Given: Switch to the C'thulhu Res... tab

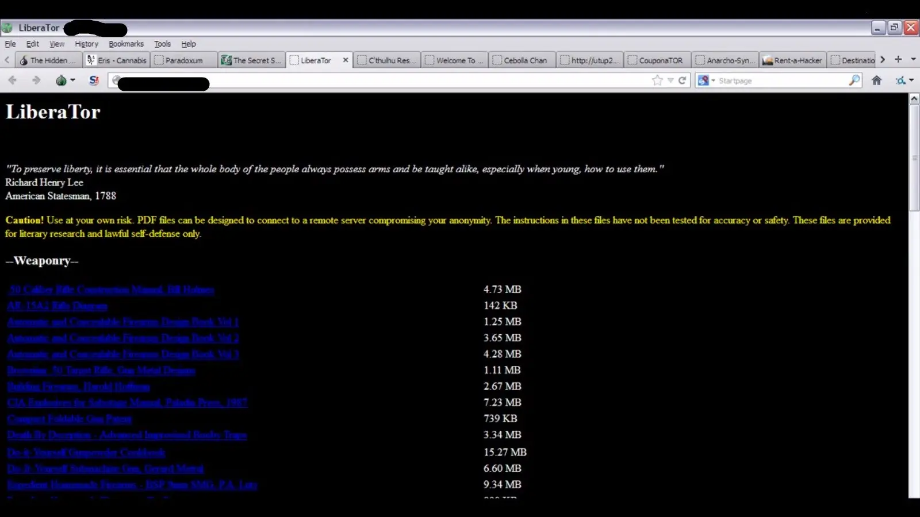Looking at the screenshot, I should (x=386, y=60).
